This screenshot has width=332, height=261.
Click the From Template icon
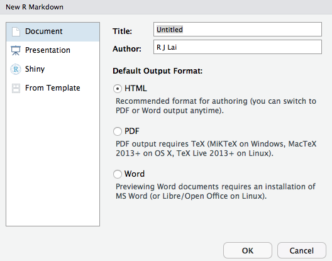[x=16, y=88]
